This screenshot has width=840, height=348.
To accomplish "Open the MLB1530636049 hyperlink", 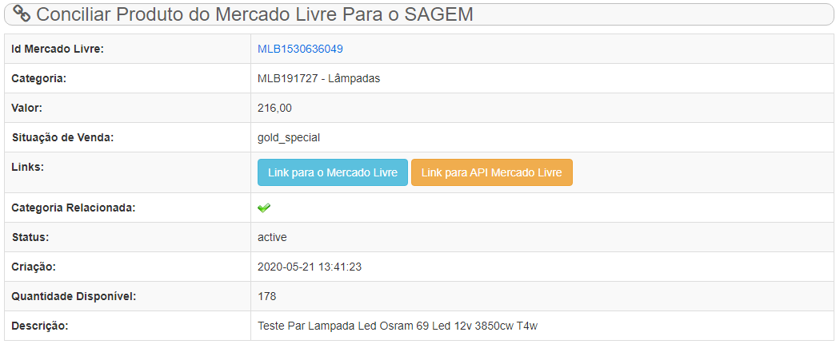I will click(x=300, y=49).
